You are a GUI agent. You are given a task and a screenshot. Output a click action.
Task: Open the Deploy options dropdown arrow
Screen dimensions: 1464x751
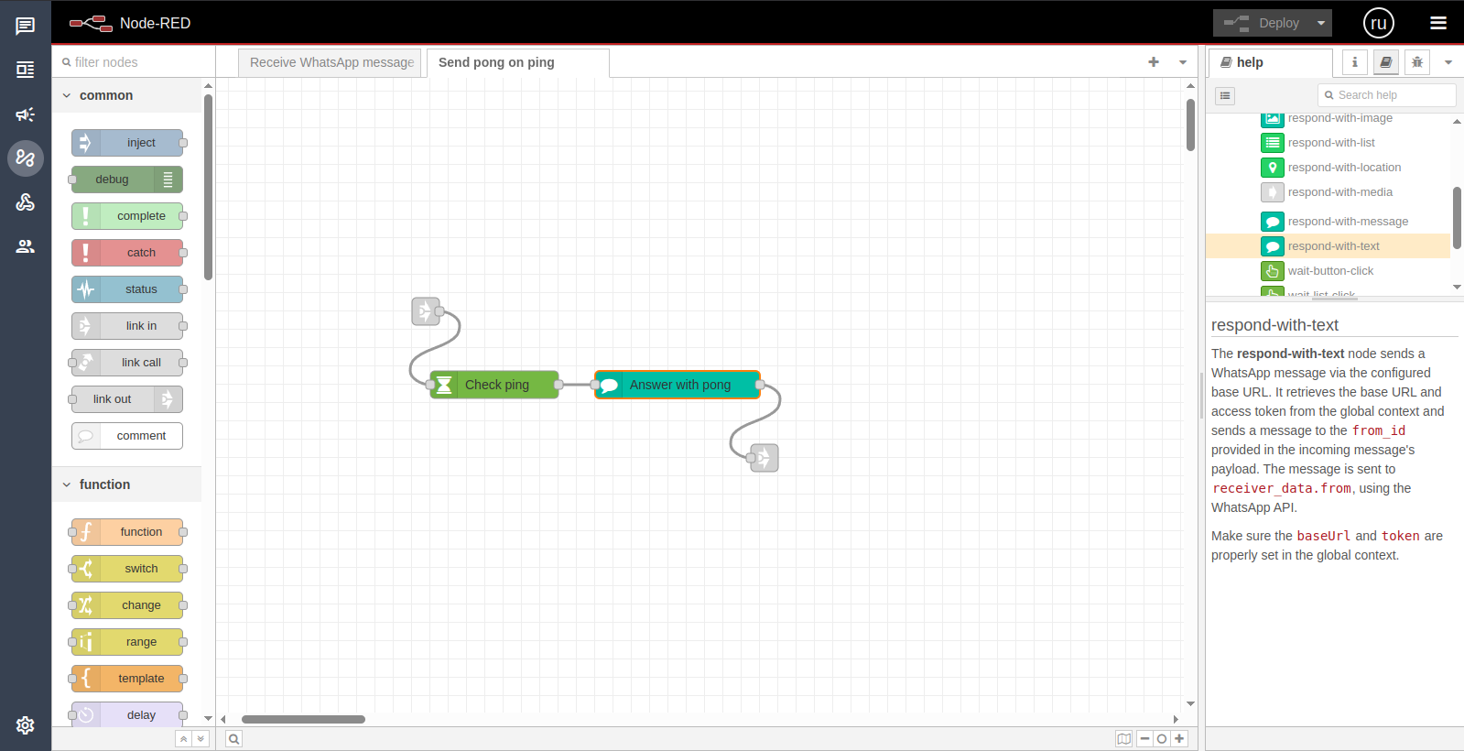coord(1320,23)
